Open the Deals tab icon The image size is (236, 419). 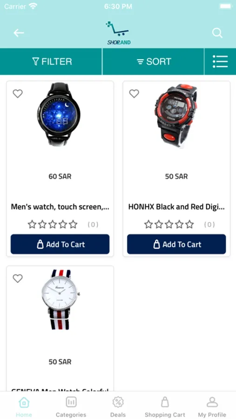click(x=118, y=402)
